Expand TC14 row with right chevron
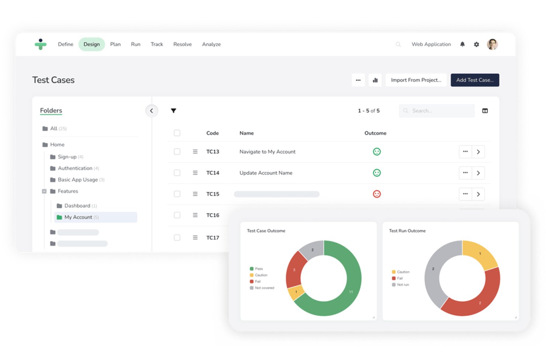This screenshot has width=546, height=364. click(478, 173)
